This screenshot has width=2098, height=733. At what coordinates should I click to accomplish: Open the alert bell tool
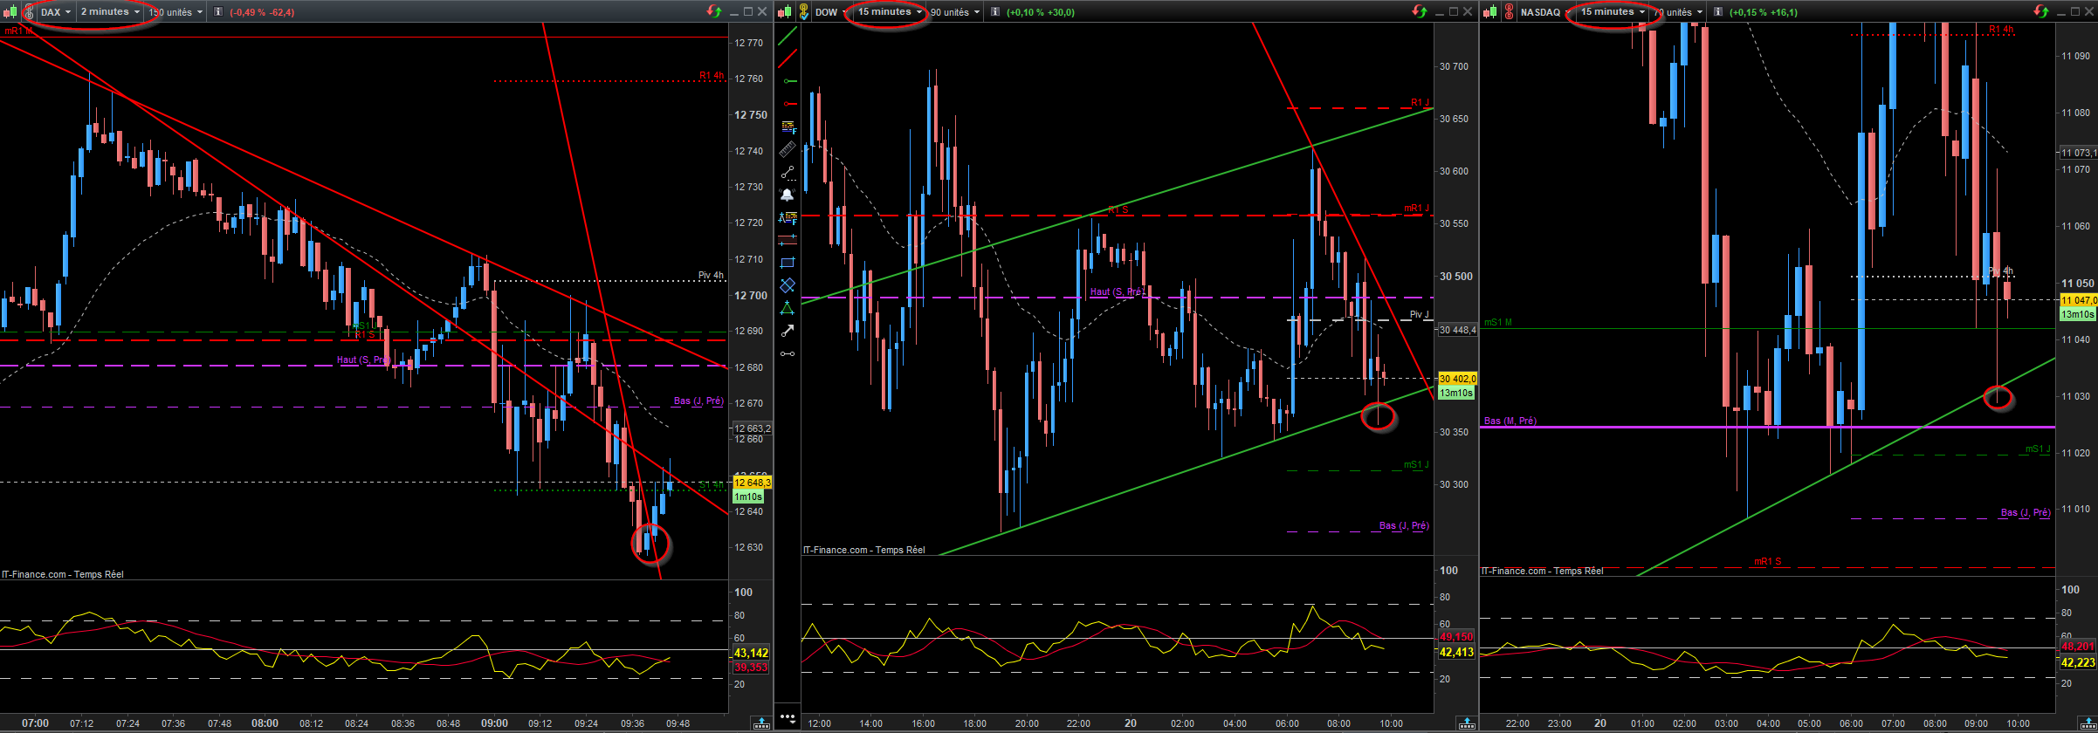(x=788, y=195)
